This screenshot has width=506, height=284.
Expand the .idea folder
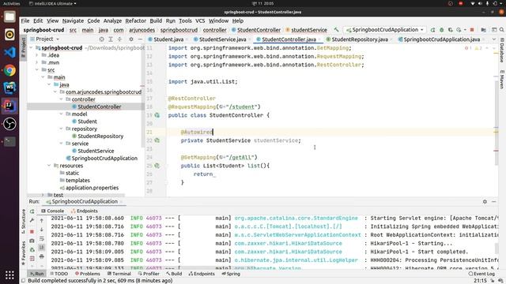[37, 55]
